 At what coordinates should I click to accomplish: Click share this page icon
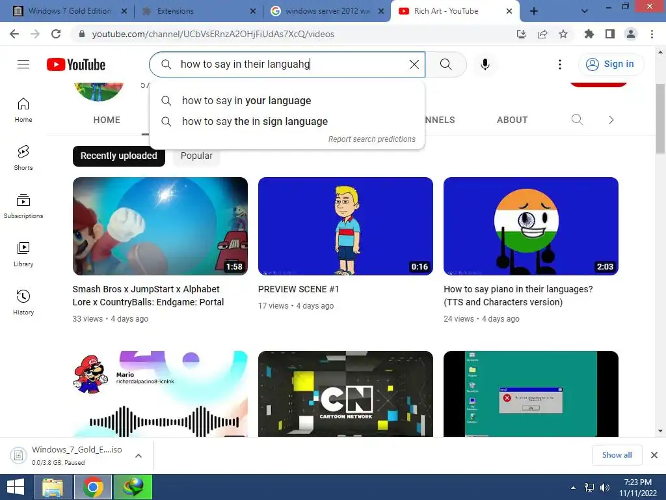pyautogui.click(x=542, y=34)
